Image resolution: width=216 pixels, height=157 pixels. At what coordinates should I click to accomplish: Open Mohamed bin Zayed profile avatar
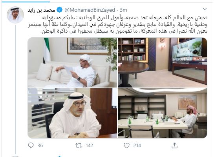pos(15,15)
